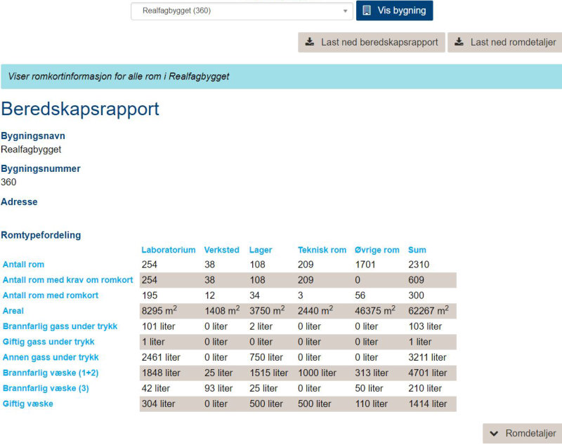Select Brannfarlig væske (1+2) label
This screenshot has height=447, width=562.
(x=51, y=373)
